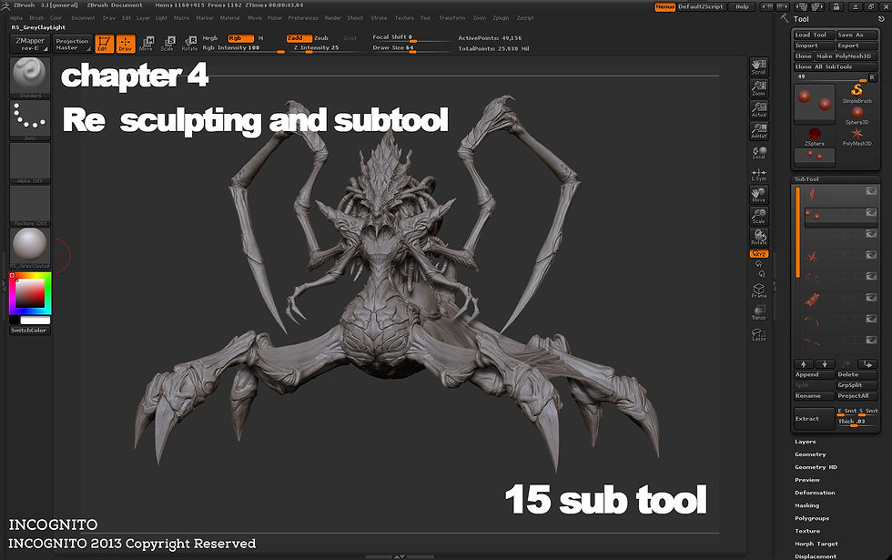
Task: Select the Rotate tool in the top toolbar
Action: point(189,44)
